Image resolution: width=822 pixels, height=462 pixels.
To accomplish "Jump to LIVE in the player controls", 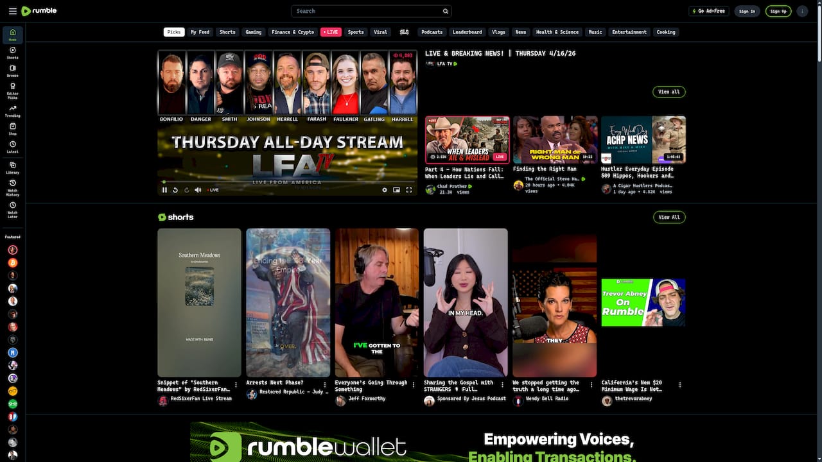I will pyautogui.click(x=213, y=190).
